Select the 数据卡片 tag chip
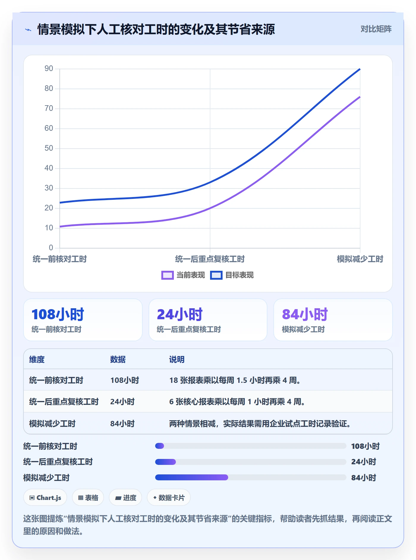Image resolution: width=416 pixels, height=560 pixels. (x=169, y=498)
